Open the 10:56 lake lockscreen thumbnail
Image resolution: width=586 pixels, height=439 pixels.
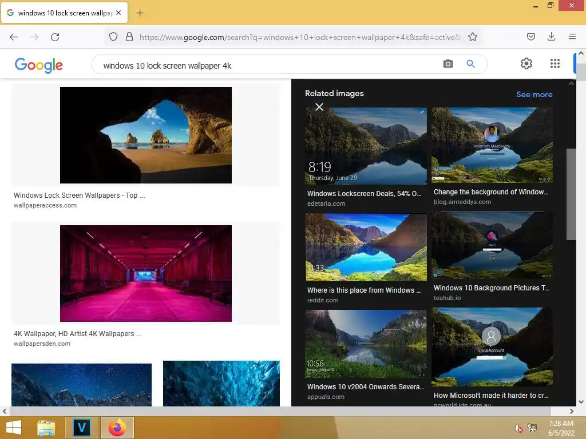[x=366, y=344]
